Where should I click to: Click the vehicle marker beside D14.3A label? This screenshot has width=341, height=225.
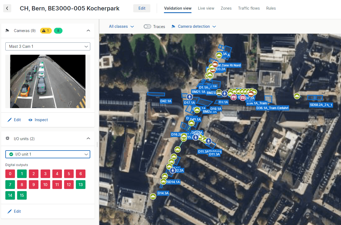[x=153, y=196]
